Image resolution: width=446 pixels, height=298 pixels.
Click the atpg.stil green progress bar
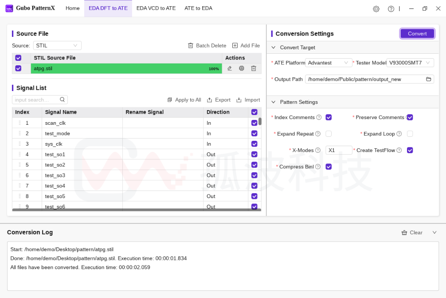[126, 69]
